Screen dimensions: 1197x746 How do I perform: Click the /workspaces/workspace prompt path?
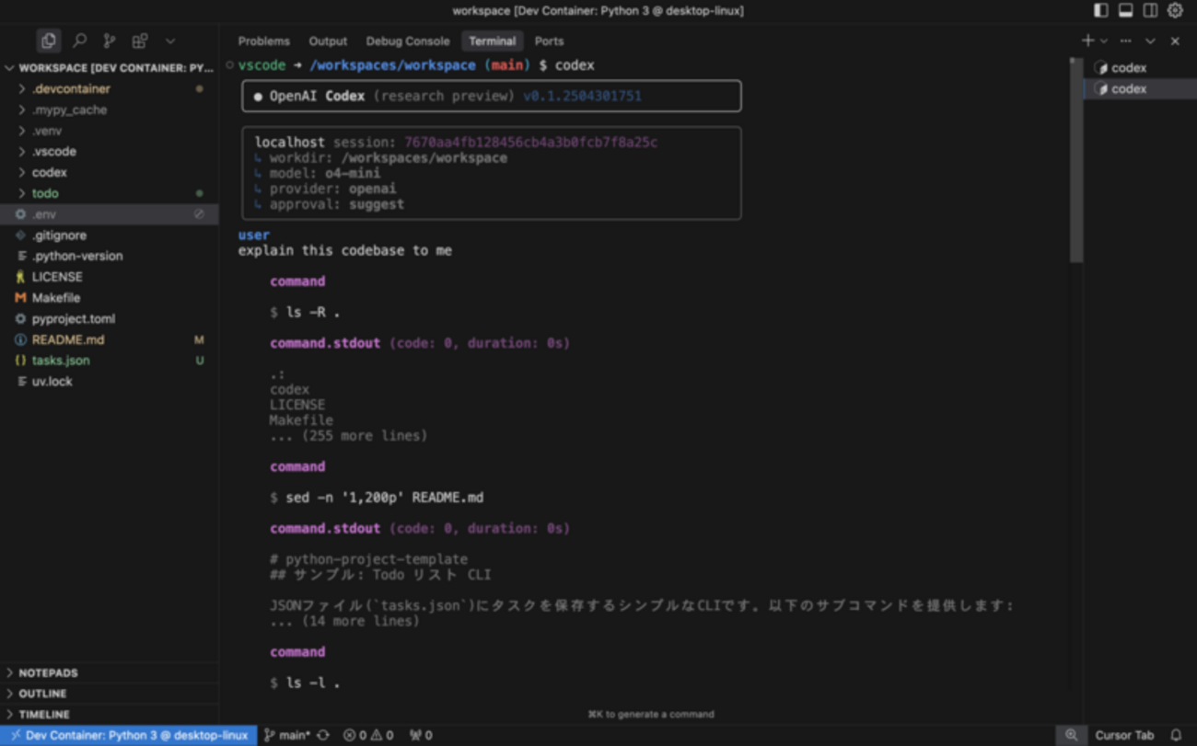(393, 65)
